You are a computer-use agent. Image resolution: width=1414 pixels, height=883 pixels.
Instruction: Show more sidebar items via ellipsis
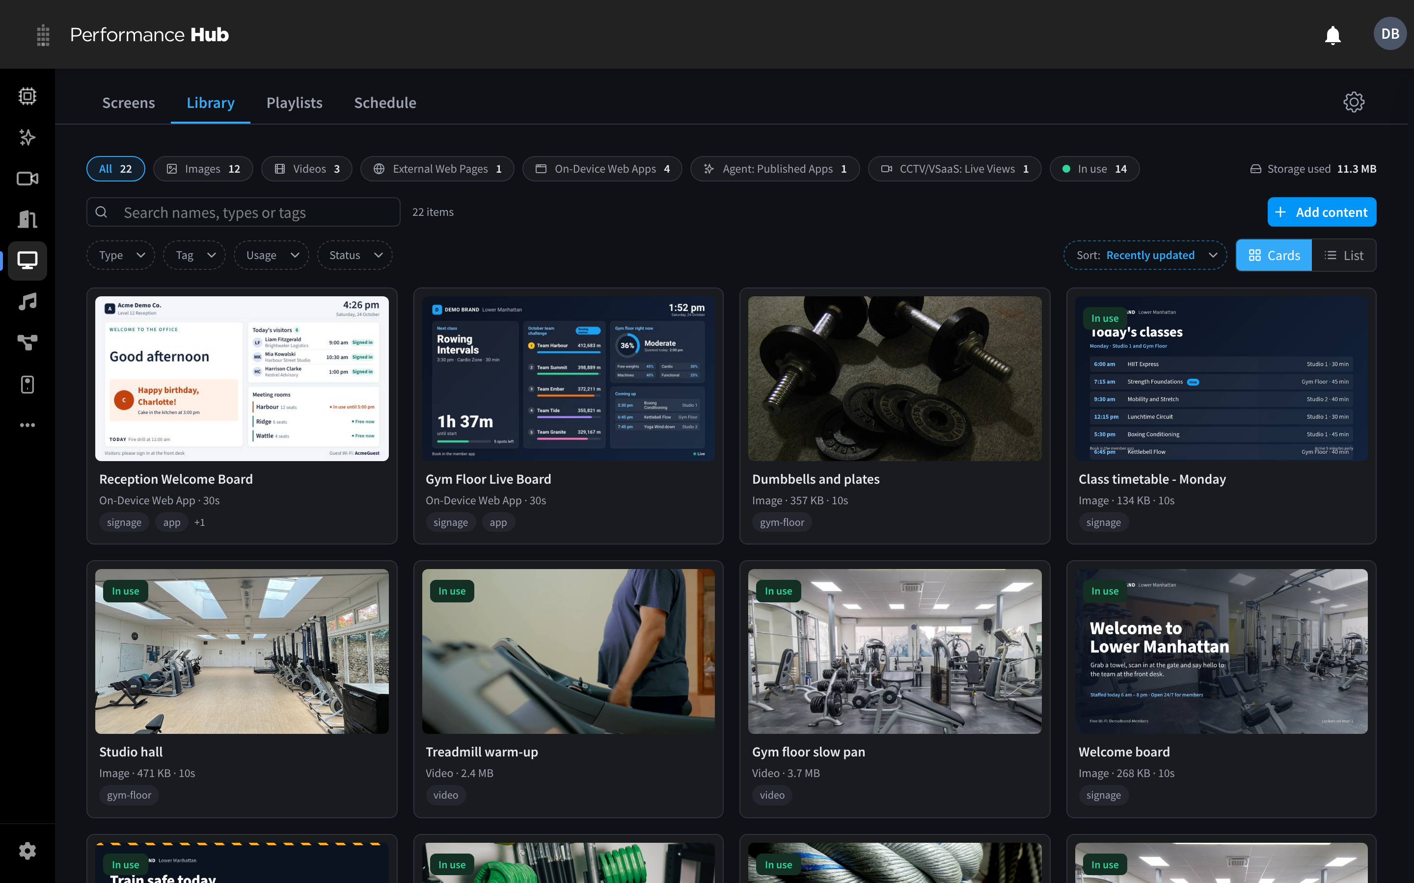click(x=27, y=425)
